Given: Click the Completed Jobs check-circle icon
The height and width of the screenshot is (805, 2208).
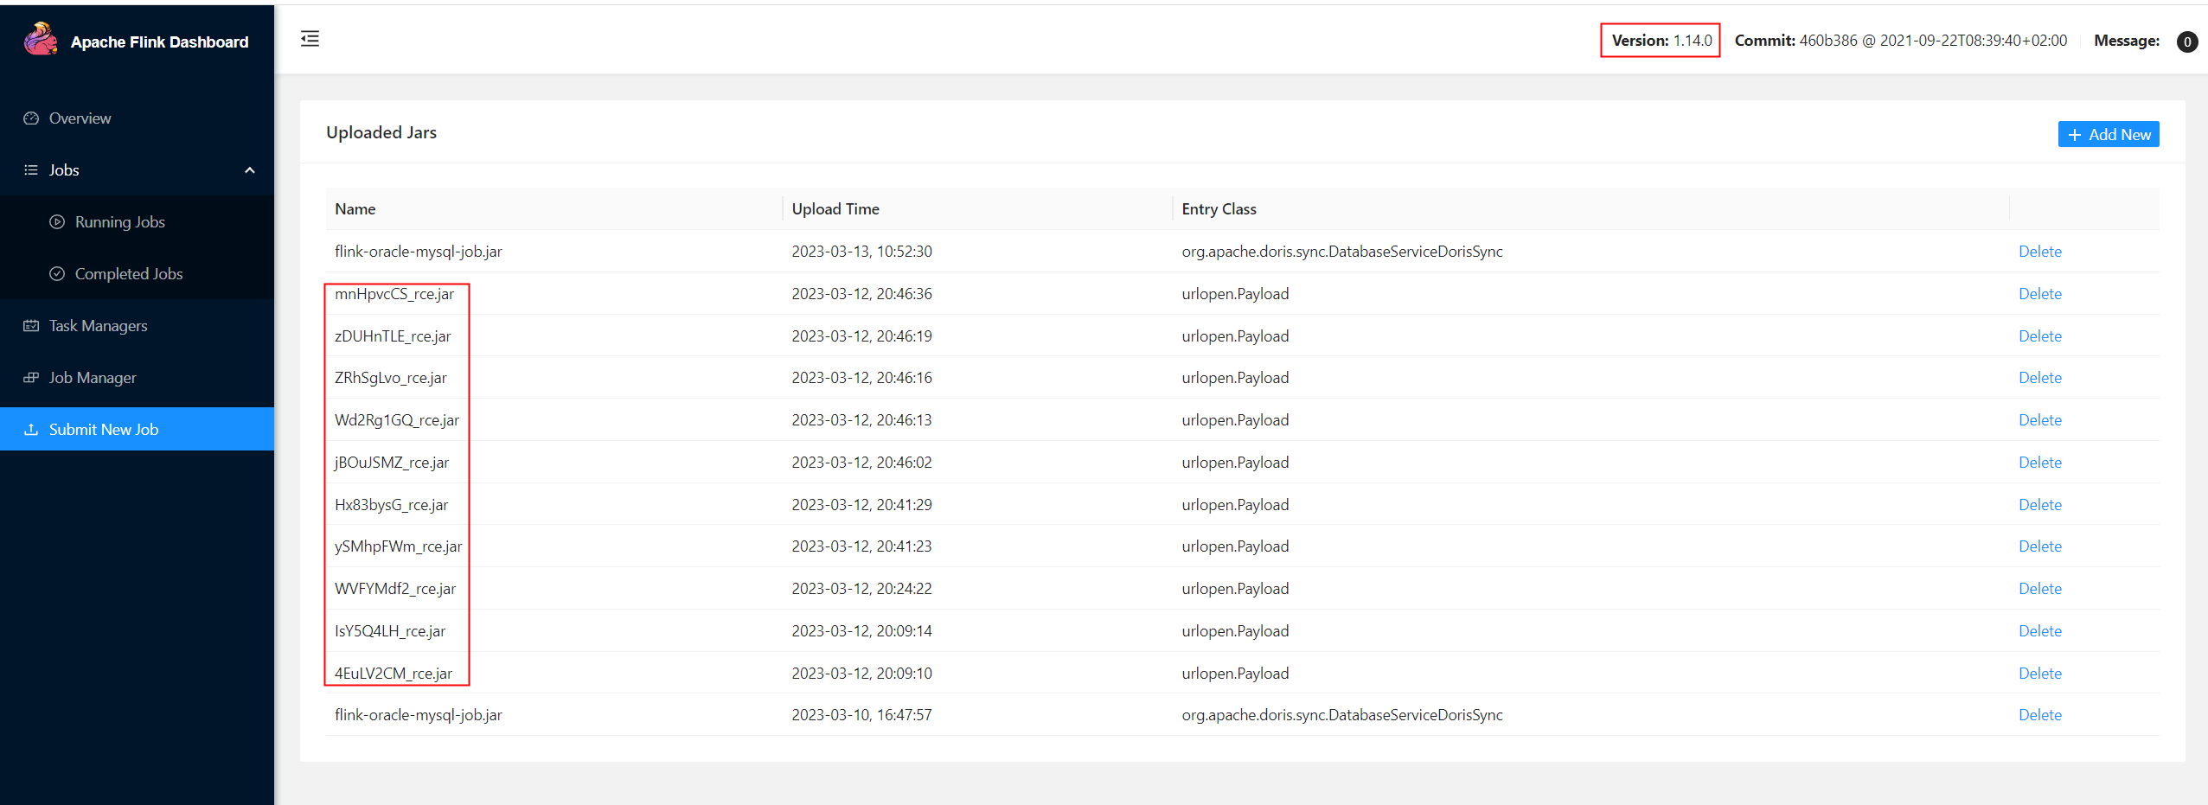Looking at the screenshot, I should [57, 274].
